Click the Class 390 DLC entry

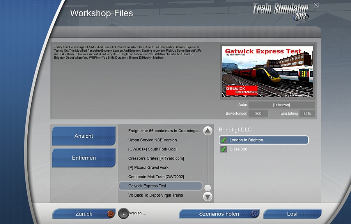(x=238, y=149)
